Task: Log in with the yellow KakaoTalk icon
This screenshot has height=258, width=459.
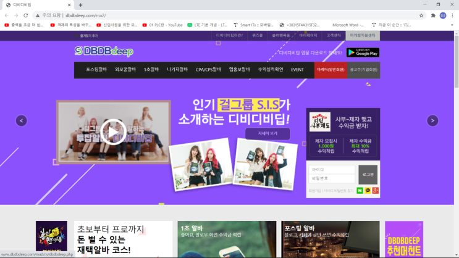Action: coord(368,191)
